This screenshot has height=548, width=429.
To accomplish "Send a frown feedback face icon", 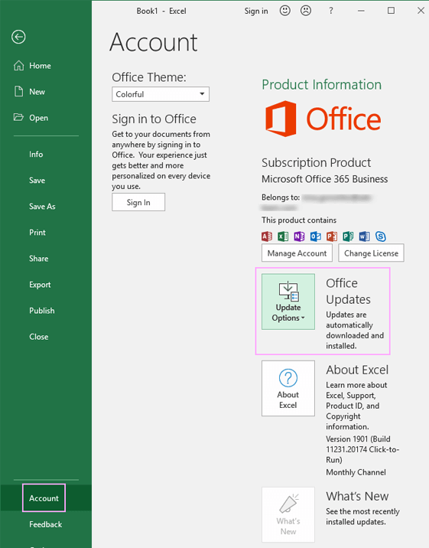I will 306,11.
